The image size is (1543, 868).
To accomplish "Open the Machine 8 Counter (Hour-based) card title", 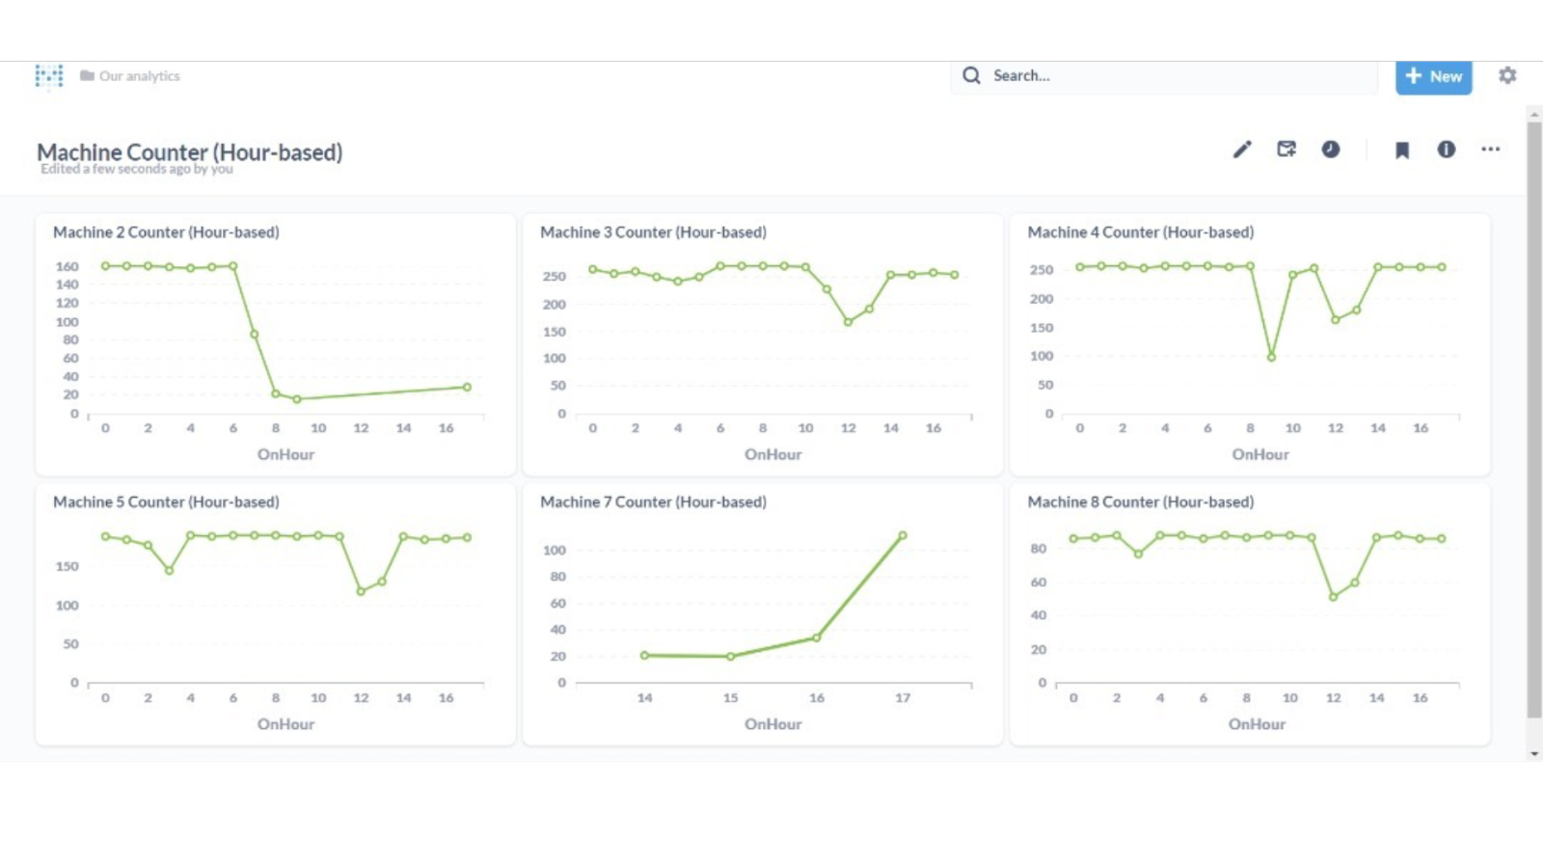I will click(x=1141, y=502).
